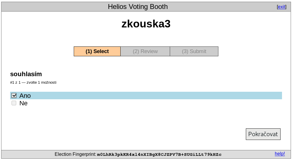Go to the (2) Review step
This screenshot has height=161, width=293.
(x=145, y=51)
